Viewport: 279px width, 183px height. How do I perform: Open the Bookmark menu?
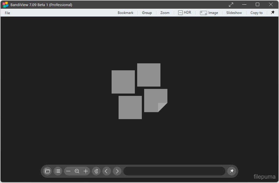coord(126,13)
